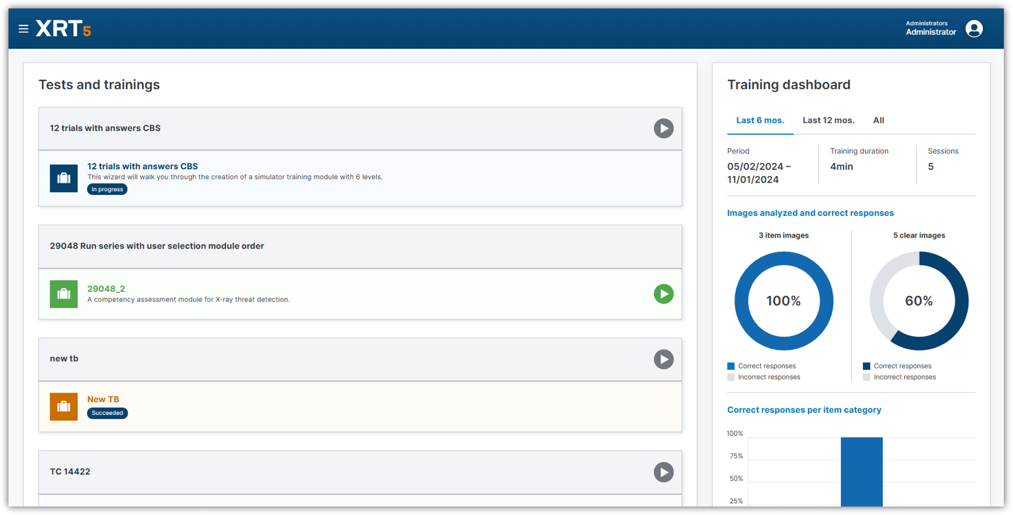The image size is (1013, 515).
Task: Click the Administrator user name text
Action: (x=931, y=32)
